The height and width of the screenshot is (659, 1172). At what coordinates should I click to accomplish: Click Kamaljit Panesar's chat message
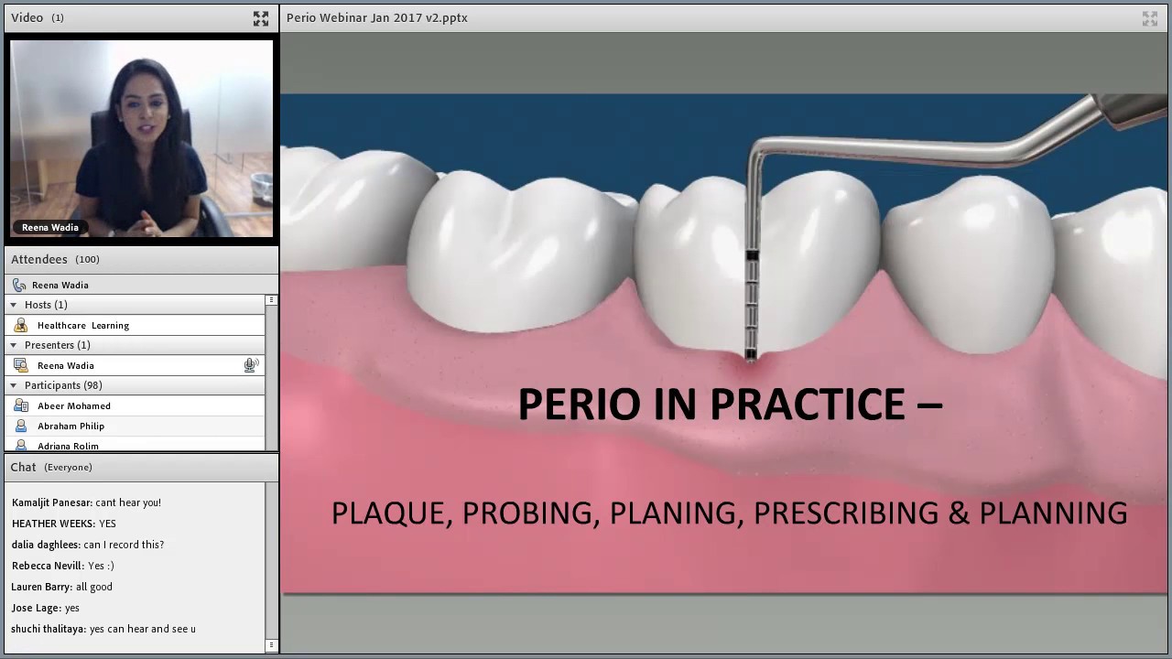tap(86, 502)
